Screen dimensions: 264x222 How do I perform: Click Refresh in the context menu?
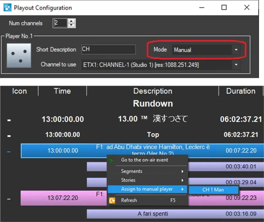[129, 200]
